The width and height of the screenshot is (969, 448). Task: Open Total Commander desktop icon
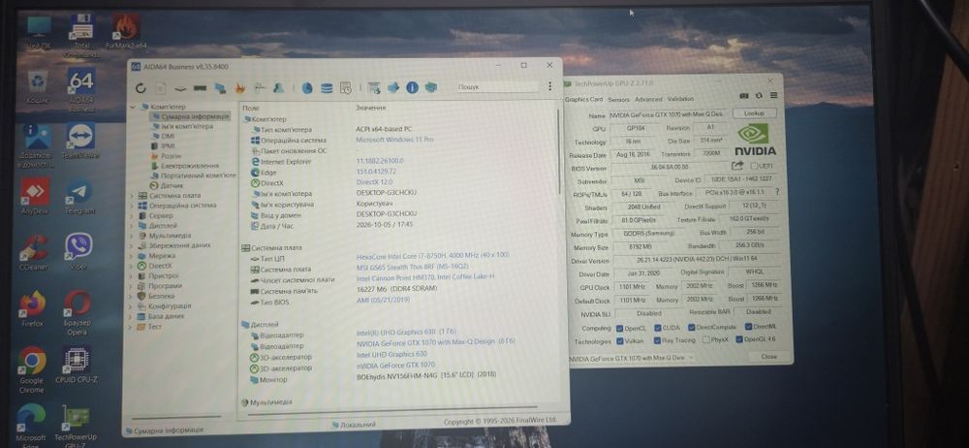(x=81, y=34)
